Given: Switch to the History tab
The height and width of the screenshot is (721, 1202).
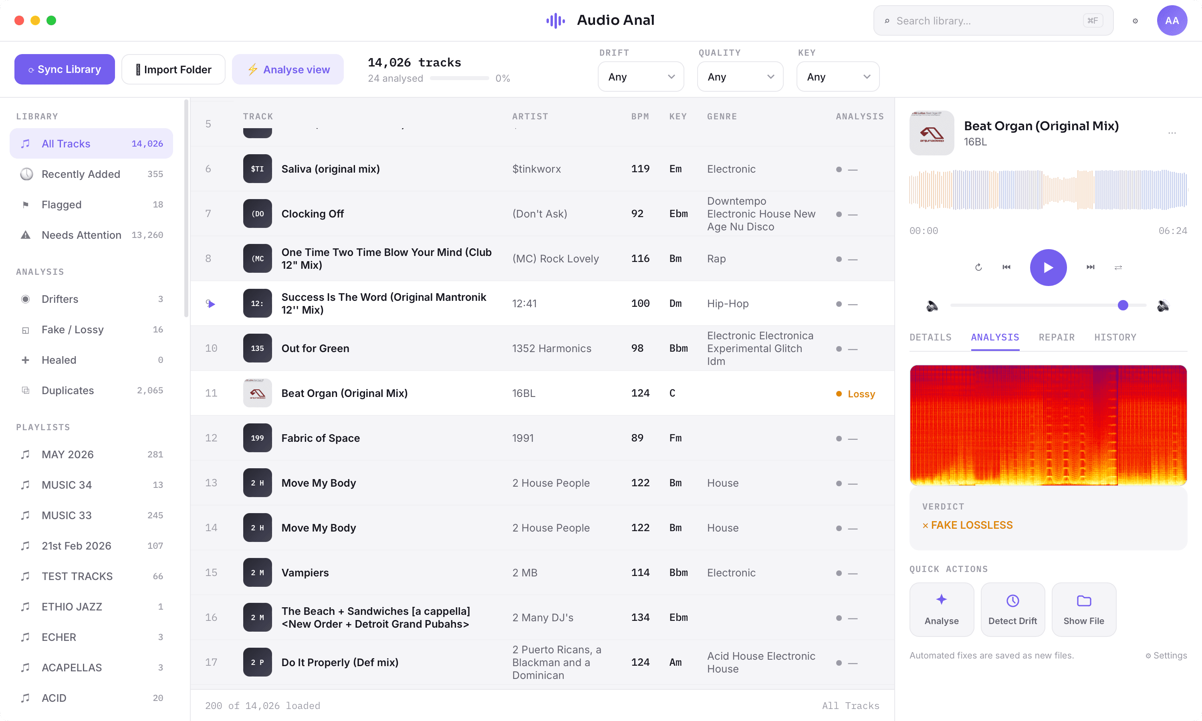Looking at the screenshot, I should pyautogui.click(x=1115, y=337).
